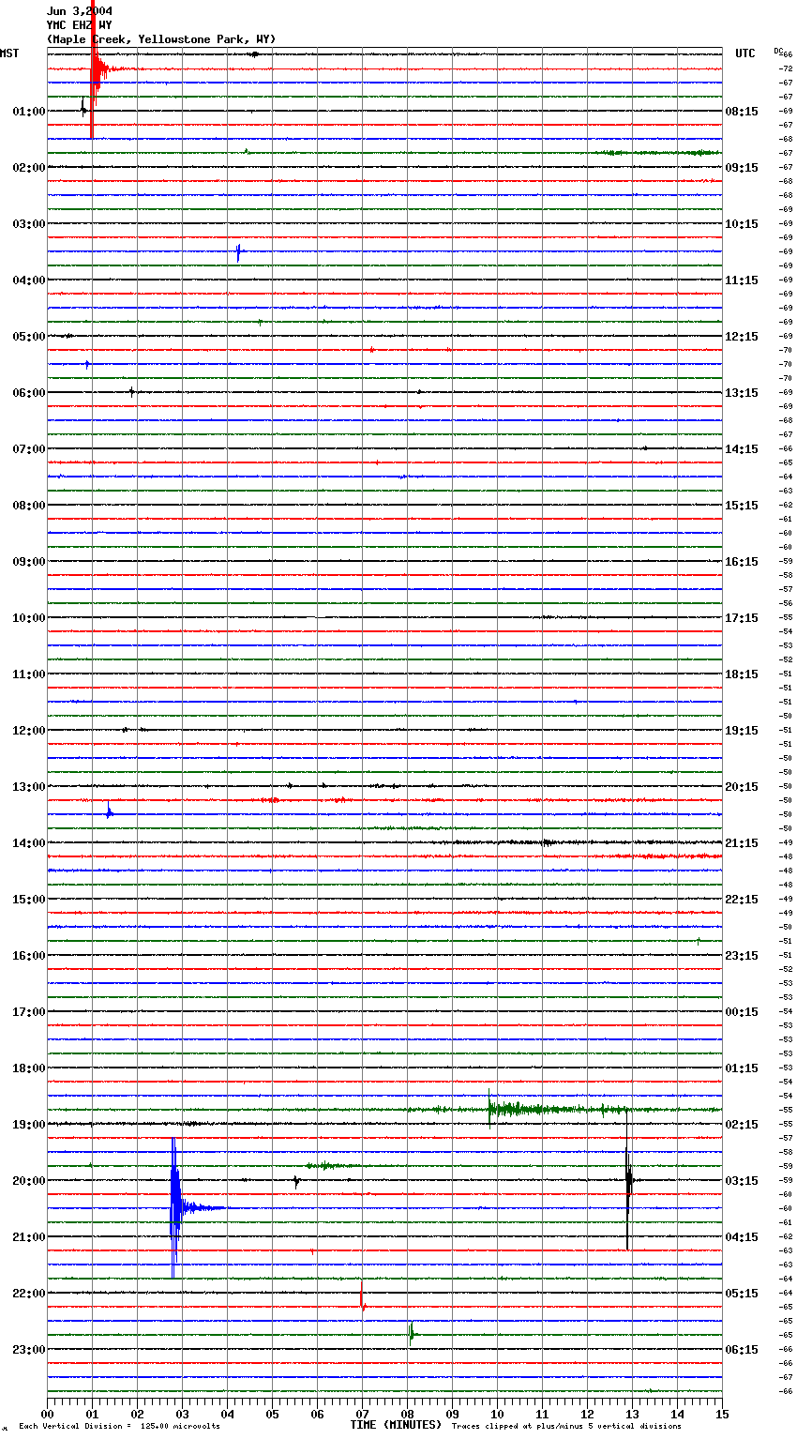Click the 04:15 UTC time label
Viewport: 797px width, 1439px height.
[x=742, y=1237]
